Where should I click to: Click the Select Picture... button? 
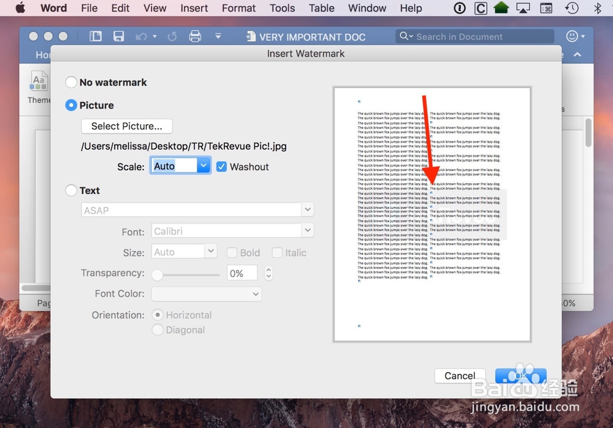tap(127, 126)
